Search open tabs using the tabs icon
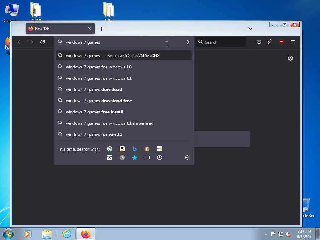The height and width of the screenshot is (240, 320). (147, 157)
